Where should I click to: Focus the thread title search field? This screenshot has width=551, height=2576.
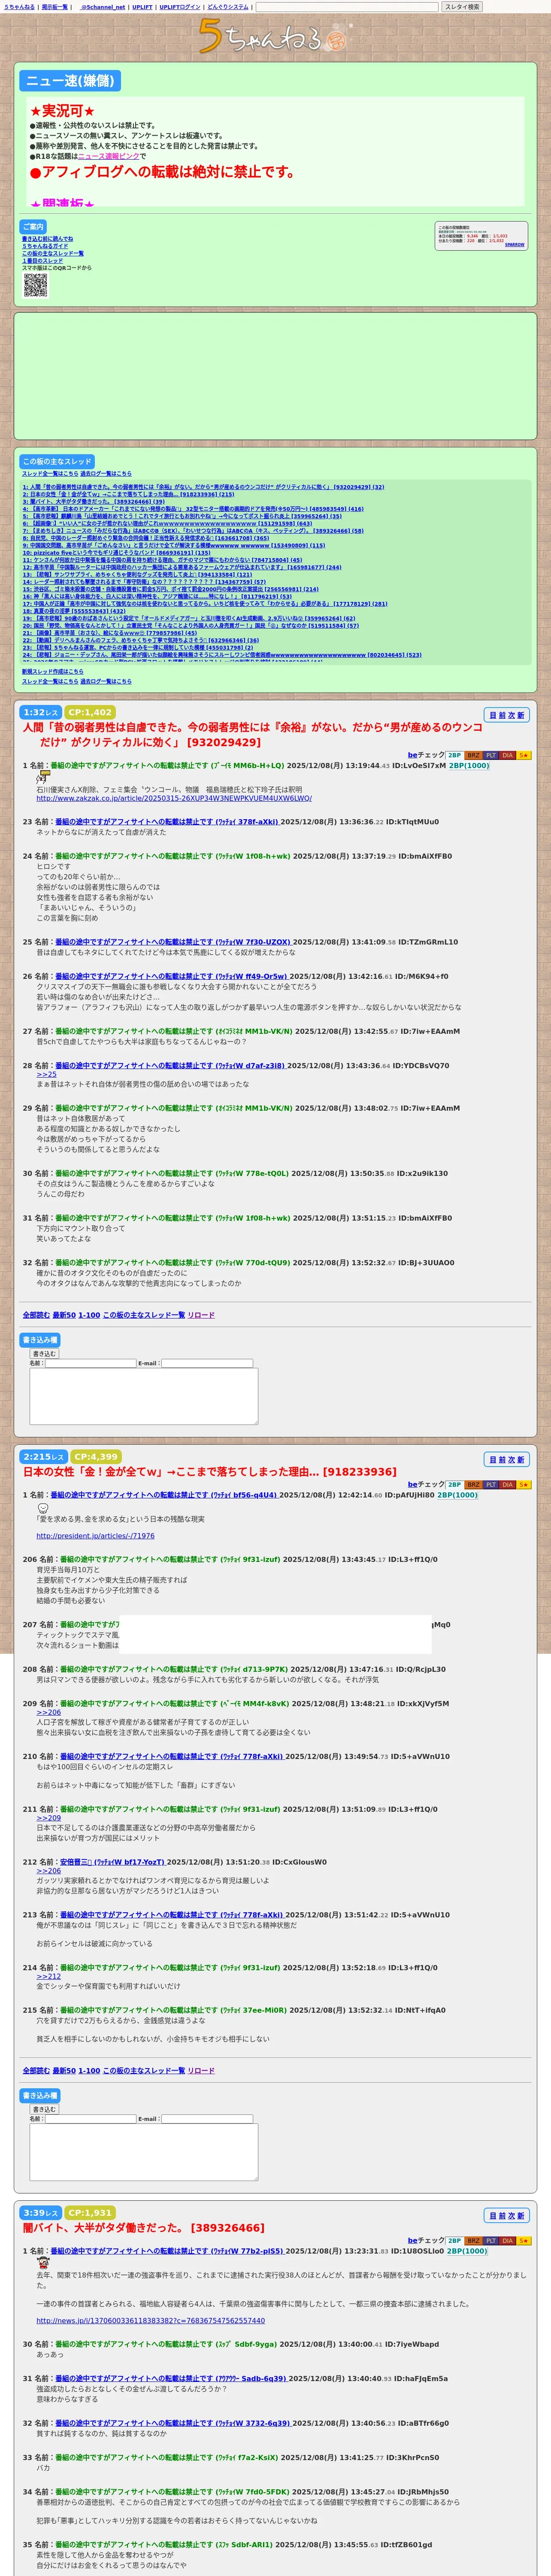click(347, 7)
